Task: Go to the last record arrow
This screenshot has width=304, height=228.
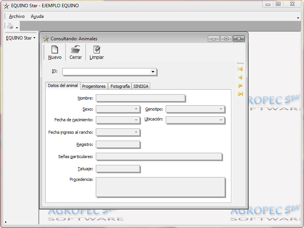Action: click(x=240, y=94)
